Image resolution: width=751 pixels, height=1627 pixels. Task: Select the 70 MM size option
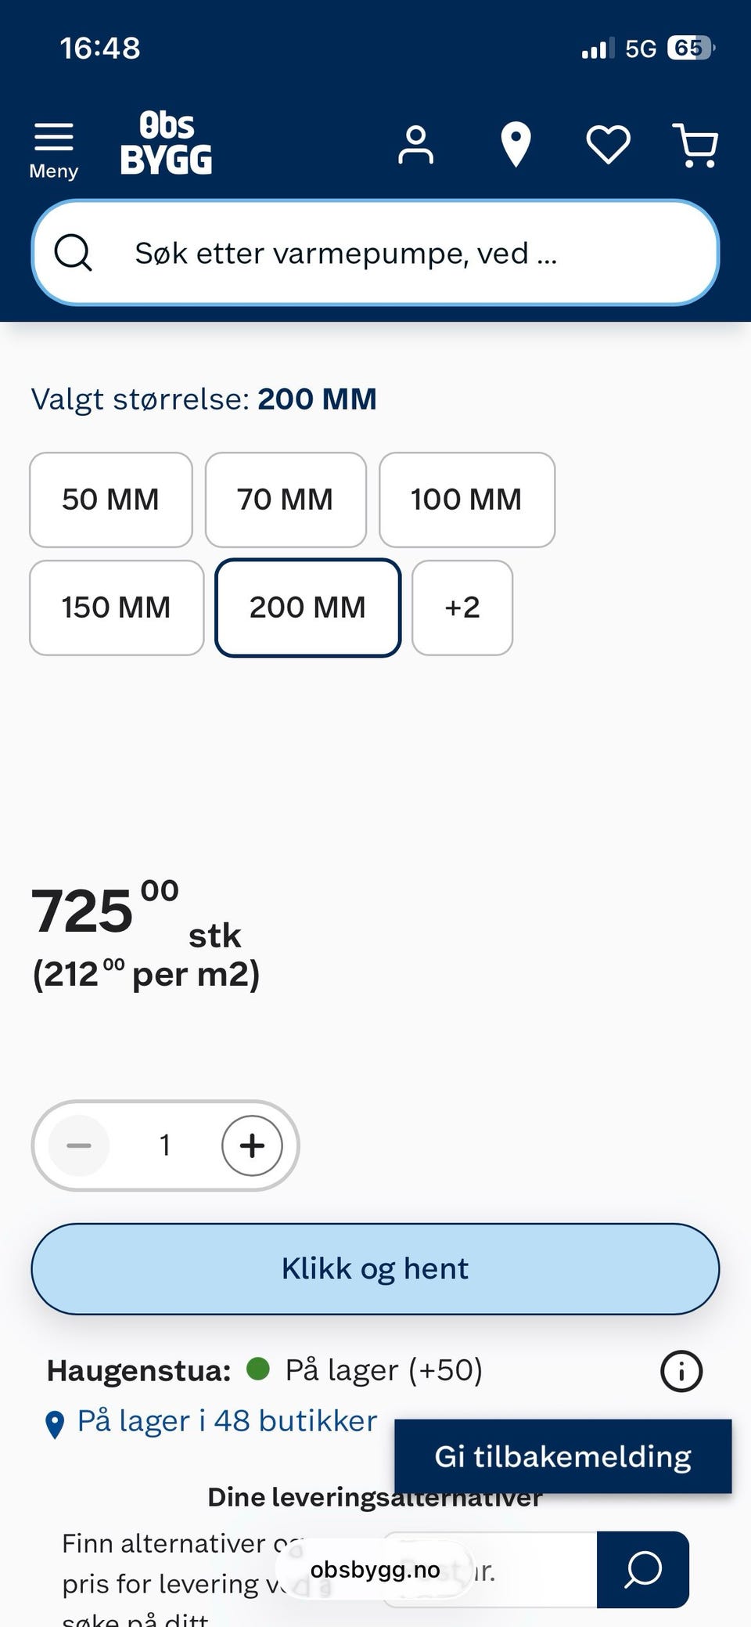click(x=286, y=500)
